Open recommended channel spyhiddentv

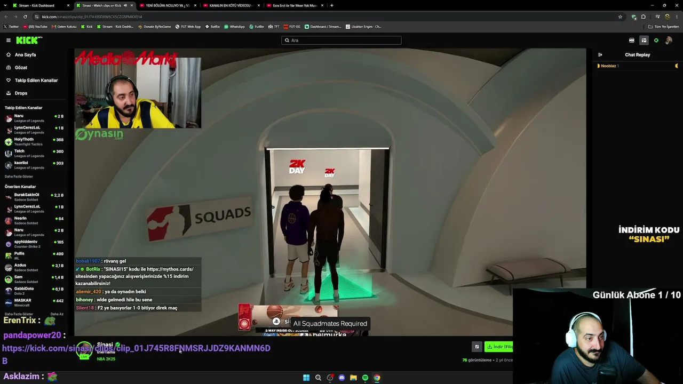point(34,244)
